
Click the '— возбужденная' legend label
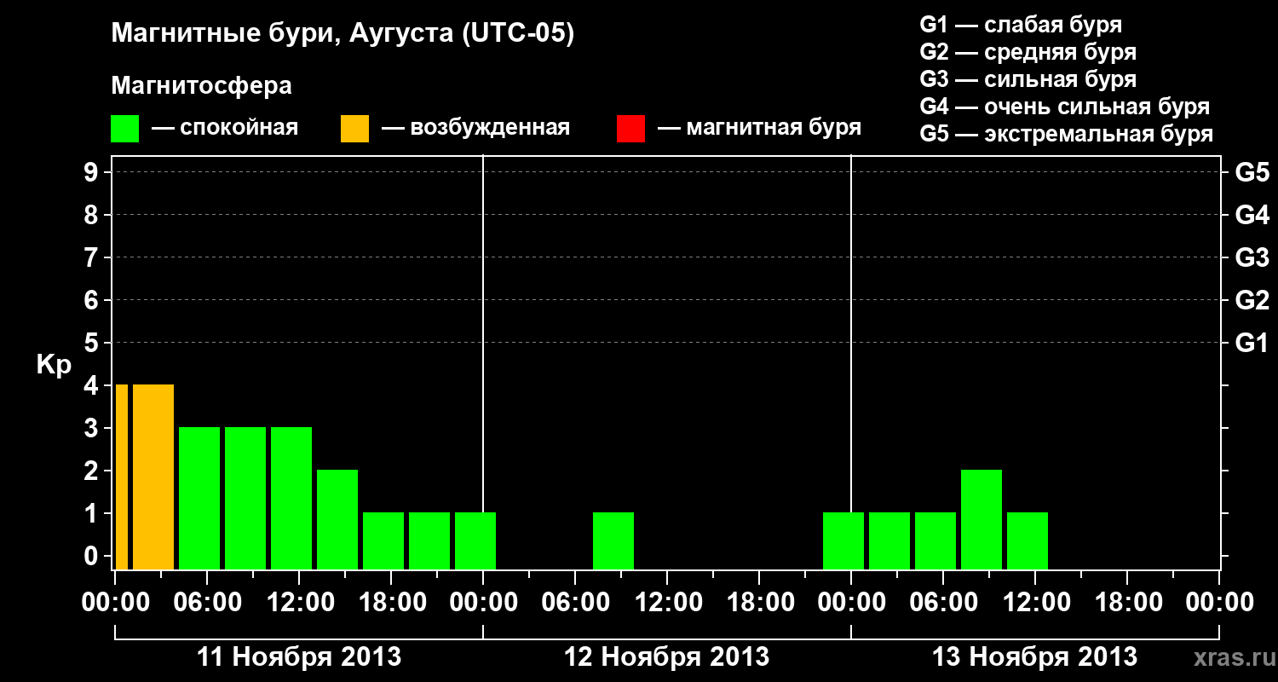click(x=475, y=128)
